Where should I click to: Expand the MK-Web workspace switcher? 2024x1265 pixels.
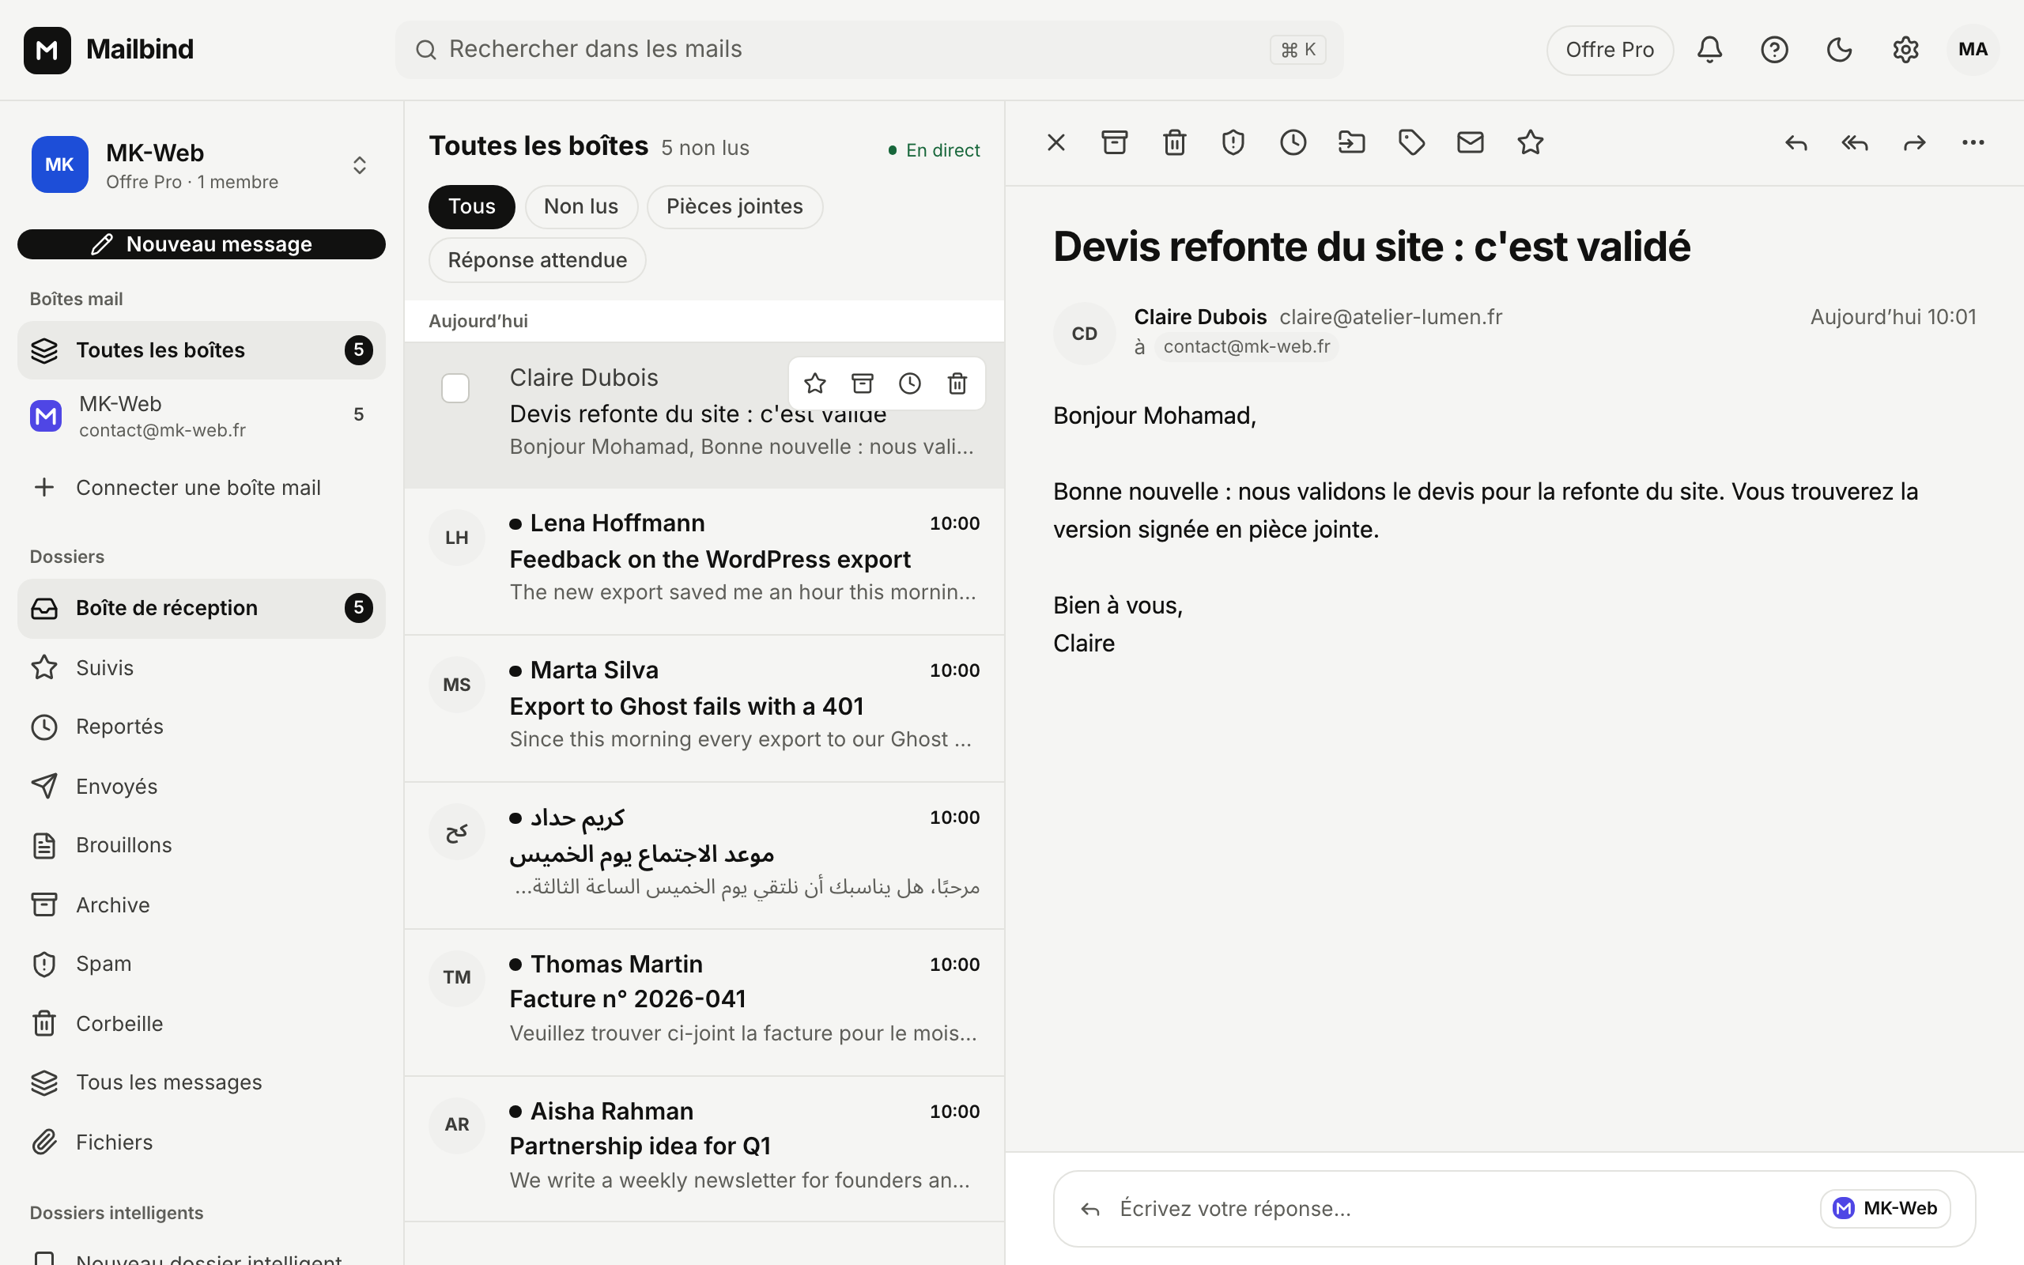(360, 164)
